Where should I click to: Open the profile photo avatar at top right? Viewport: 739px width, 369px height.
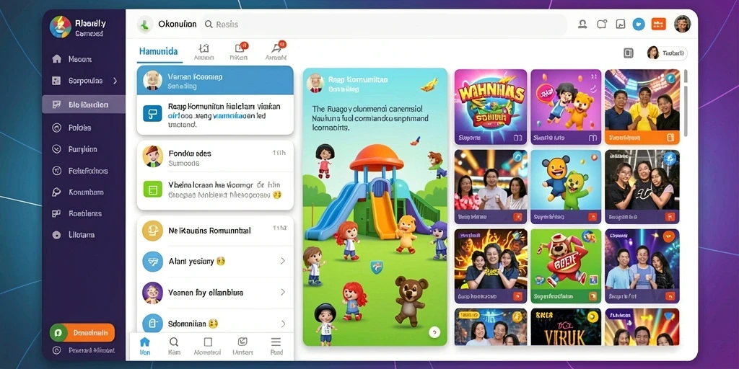[x=682, y=24]
